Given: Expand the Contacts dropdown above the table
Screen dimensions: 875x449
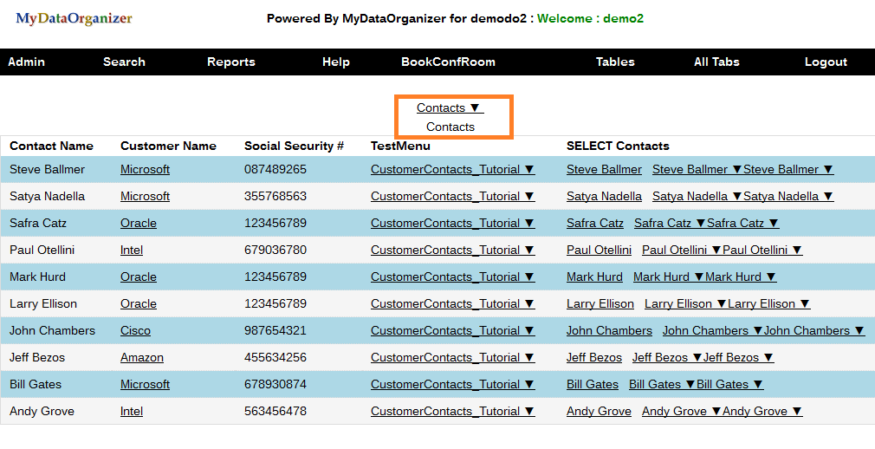Looking at the screenshot, I should click(x=450, y=107).
